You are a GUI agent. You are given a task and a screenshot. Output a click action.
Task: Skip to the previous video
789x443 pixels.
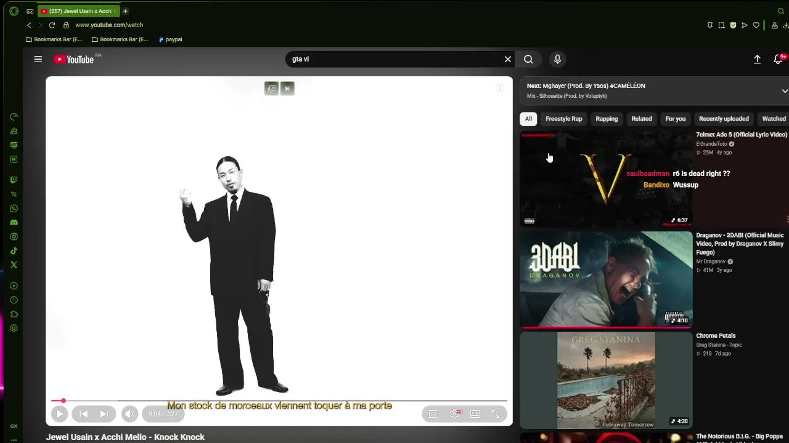(x=84, y=414)
